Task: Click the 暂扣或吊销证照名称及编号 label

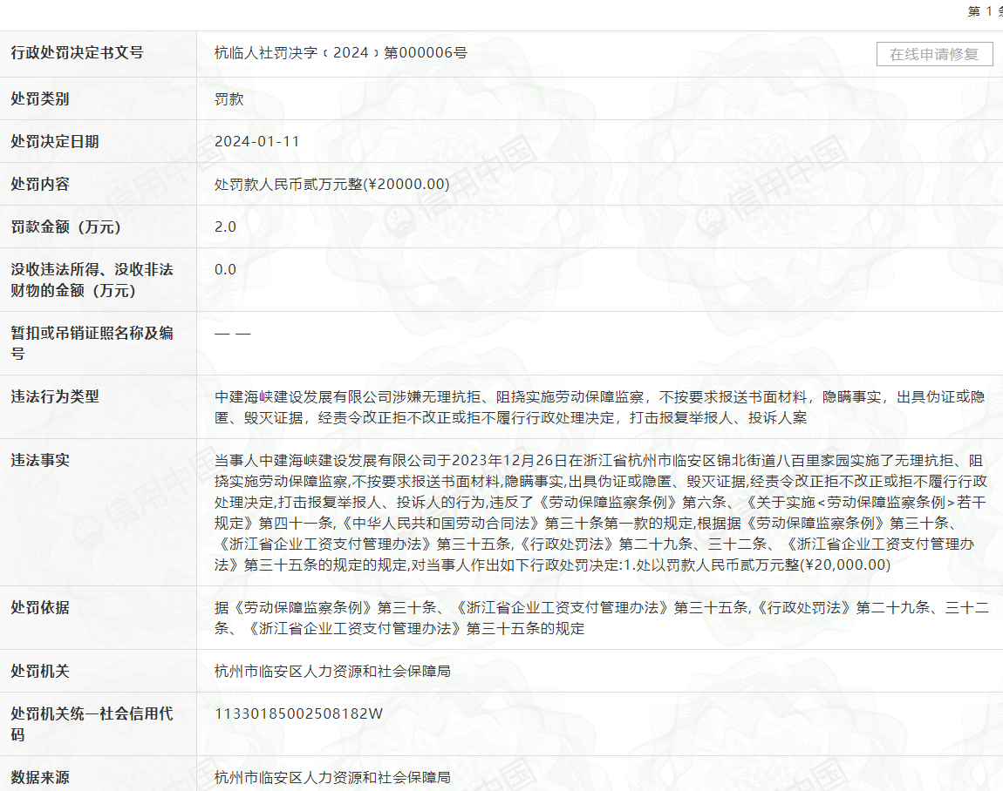Action: 92,343
